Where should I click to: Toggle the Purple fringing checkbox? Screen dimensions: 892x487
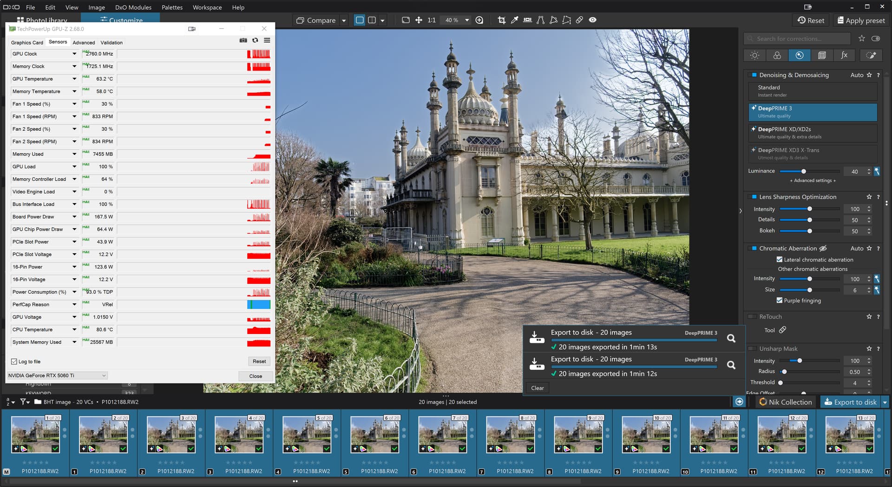tap(779, 301)
